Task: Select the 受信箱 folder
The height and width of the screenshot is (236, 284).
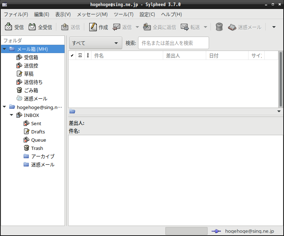Action: (31, 57)
